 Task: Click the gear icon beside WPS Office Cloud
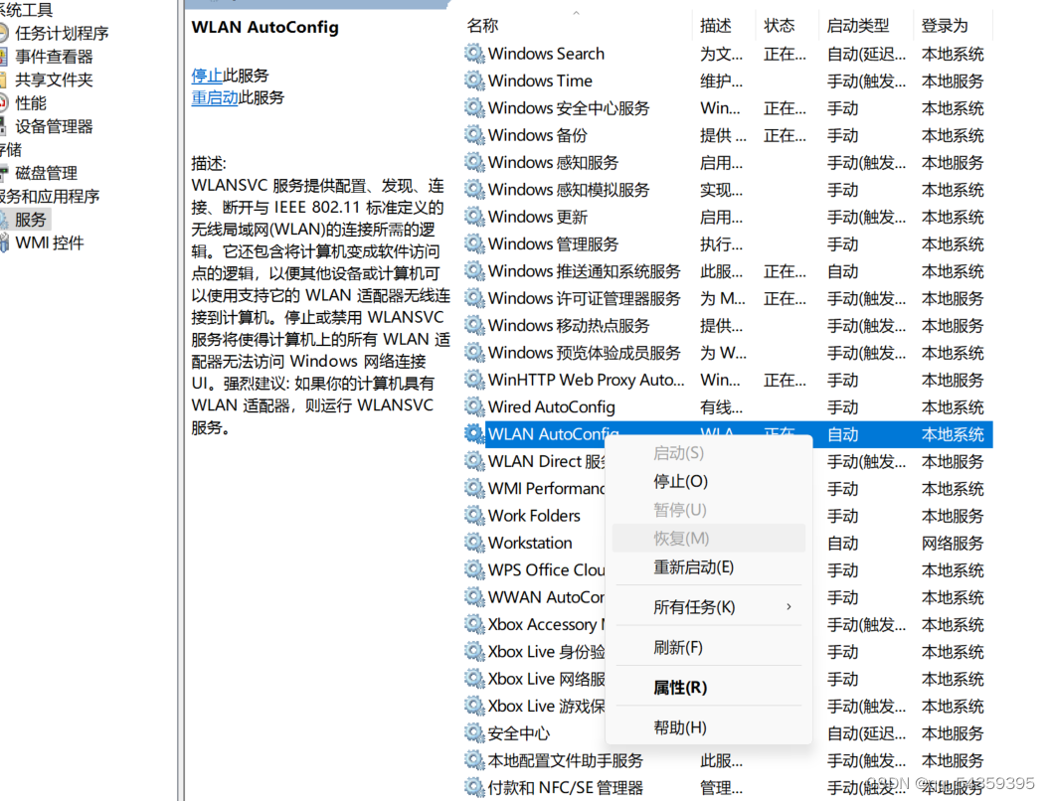[x=474, y=570]
